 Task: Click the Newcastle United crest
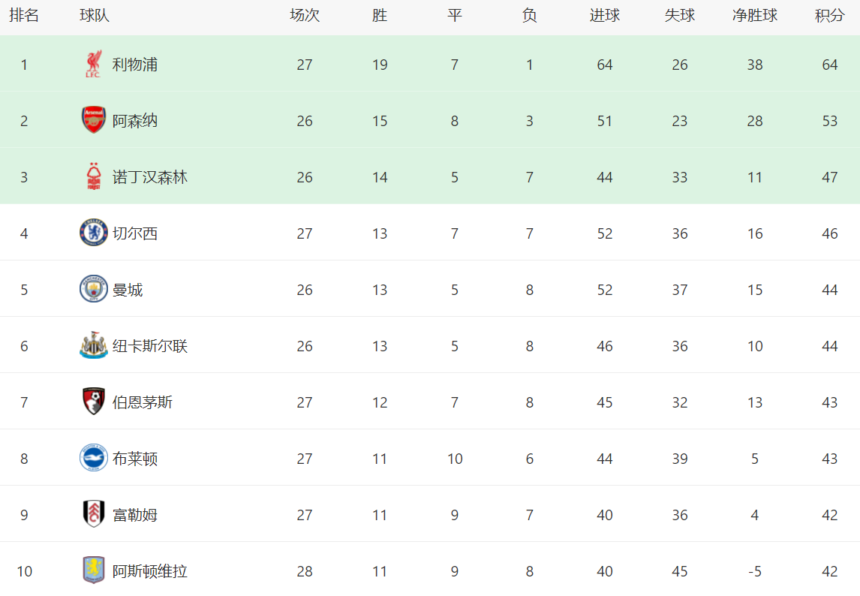point(93,346)
